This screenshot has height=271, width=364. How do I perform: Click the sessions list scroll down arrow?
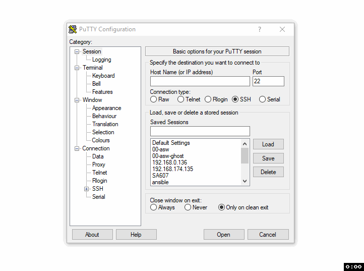[x=245, y=181]
